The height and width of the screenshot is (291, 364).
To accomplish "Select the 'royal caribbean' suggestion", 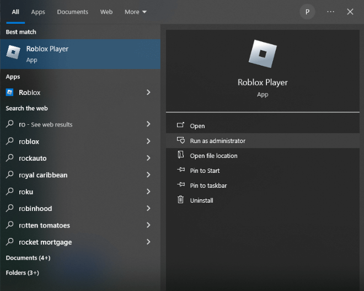I will pyautogui.click(x=80, y=174).
